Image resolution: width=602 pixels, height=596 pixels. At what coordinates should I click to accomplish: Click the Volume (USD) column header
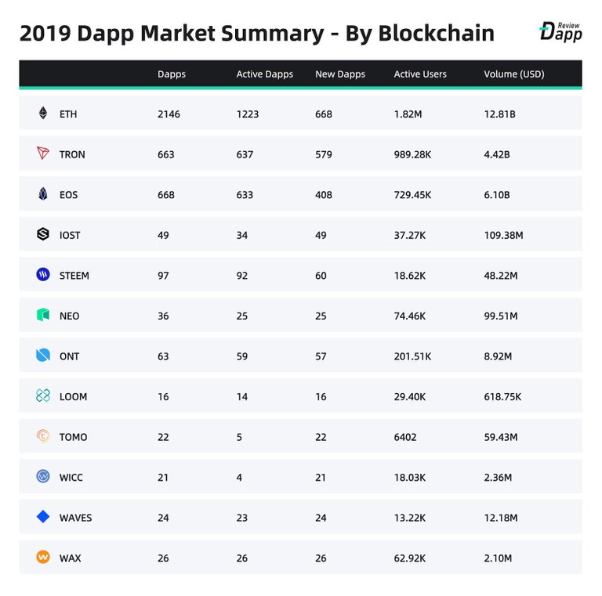point(514,74)
